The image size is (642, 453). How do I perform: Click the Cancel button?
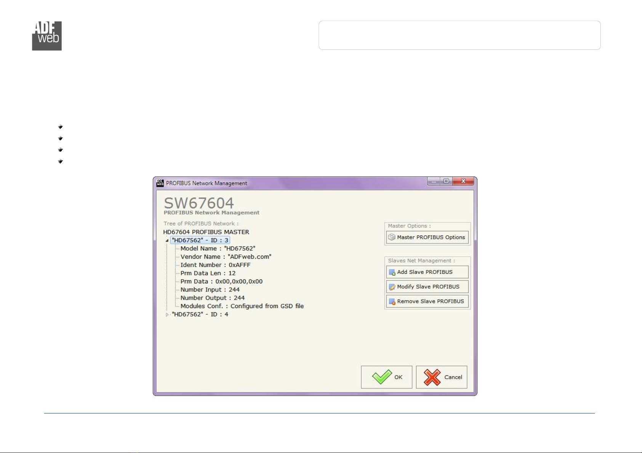point(442,377)
